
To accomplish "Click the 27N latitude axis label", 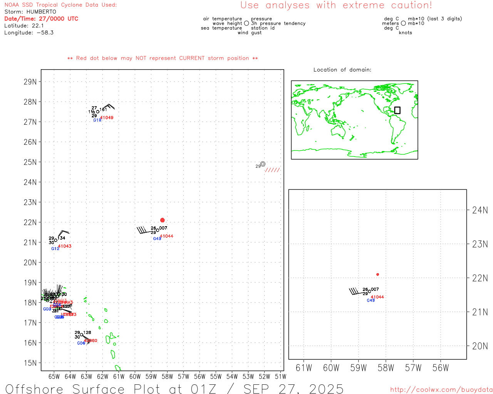I will click(30, 122).
